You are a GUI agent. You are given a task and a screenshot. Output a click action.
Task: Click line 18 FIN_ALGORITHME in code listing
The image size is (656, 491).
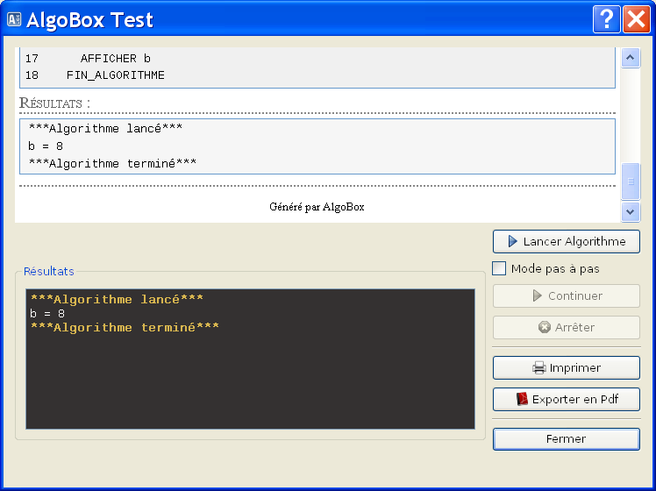pos(115,75)
